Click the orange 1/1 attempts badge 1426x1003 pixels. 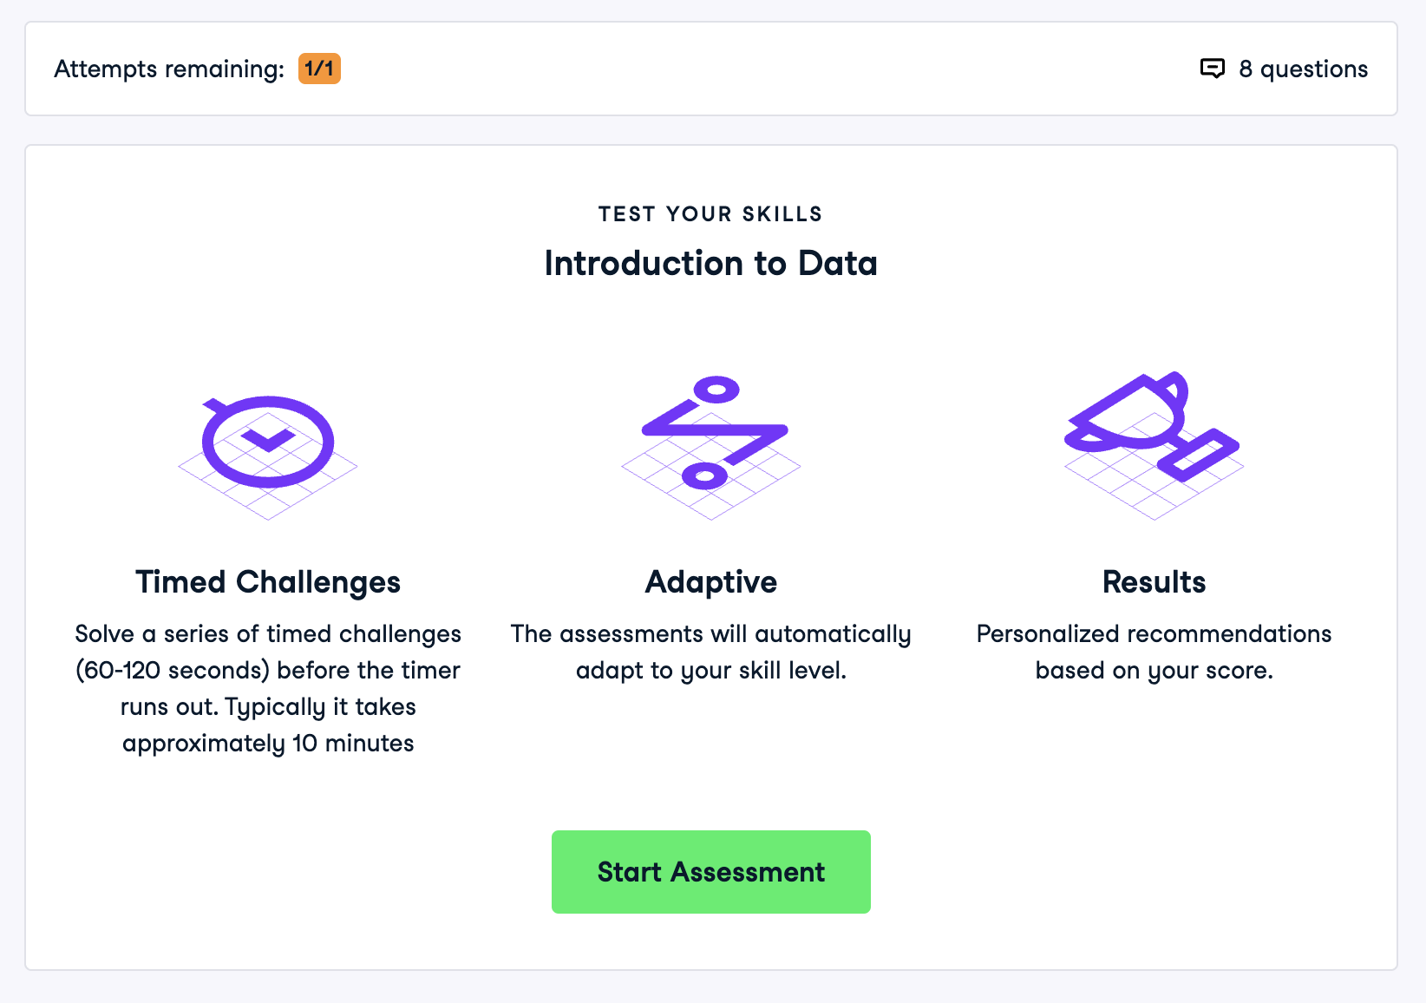point(319,69)
